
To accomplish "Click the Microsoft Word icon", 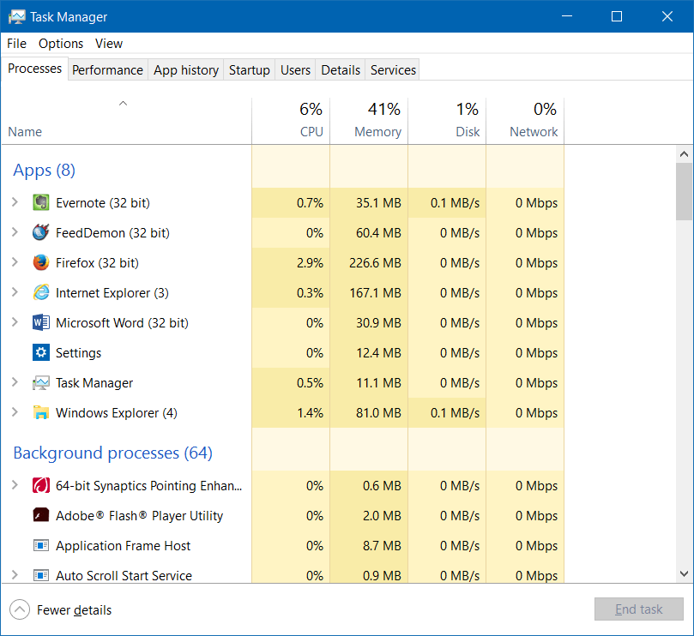I will click(40, 322).
